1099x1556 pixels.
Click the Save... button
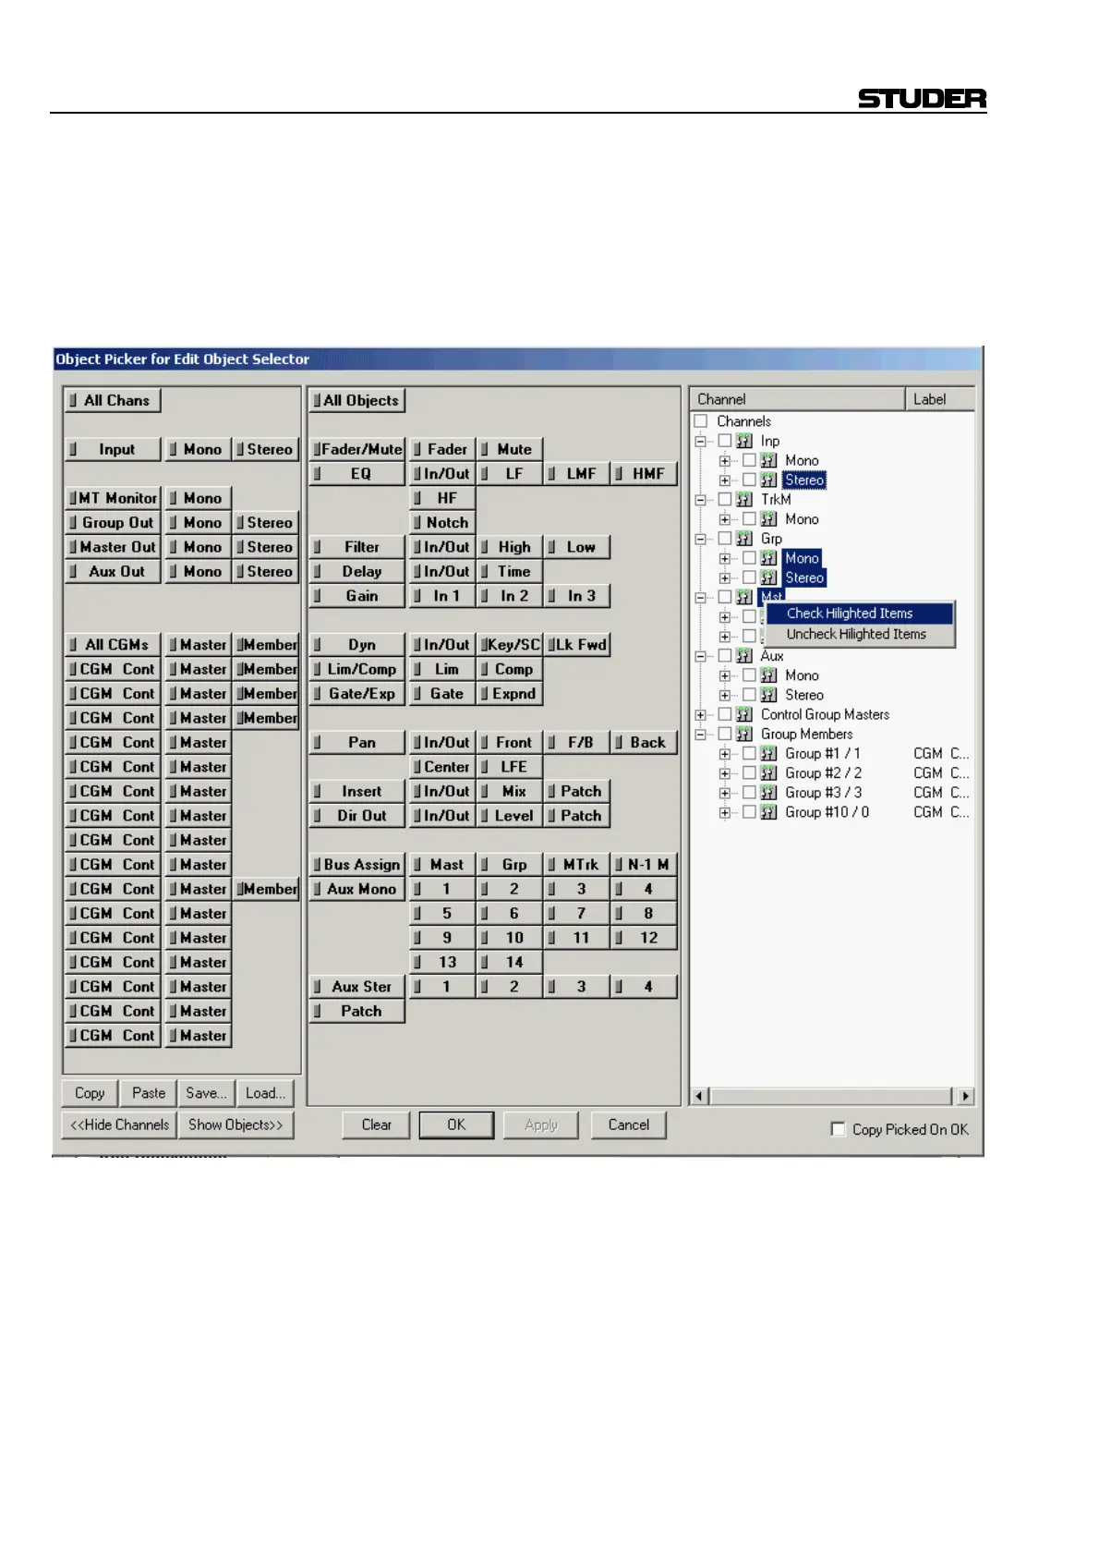tap(206, 1093)
